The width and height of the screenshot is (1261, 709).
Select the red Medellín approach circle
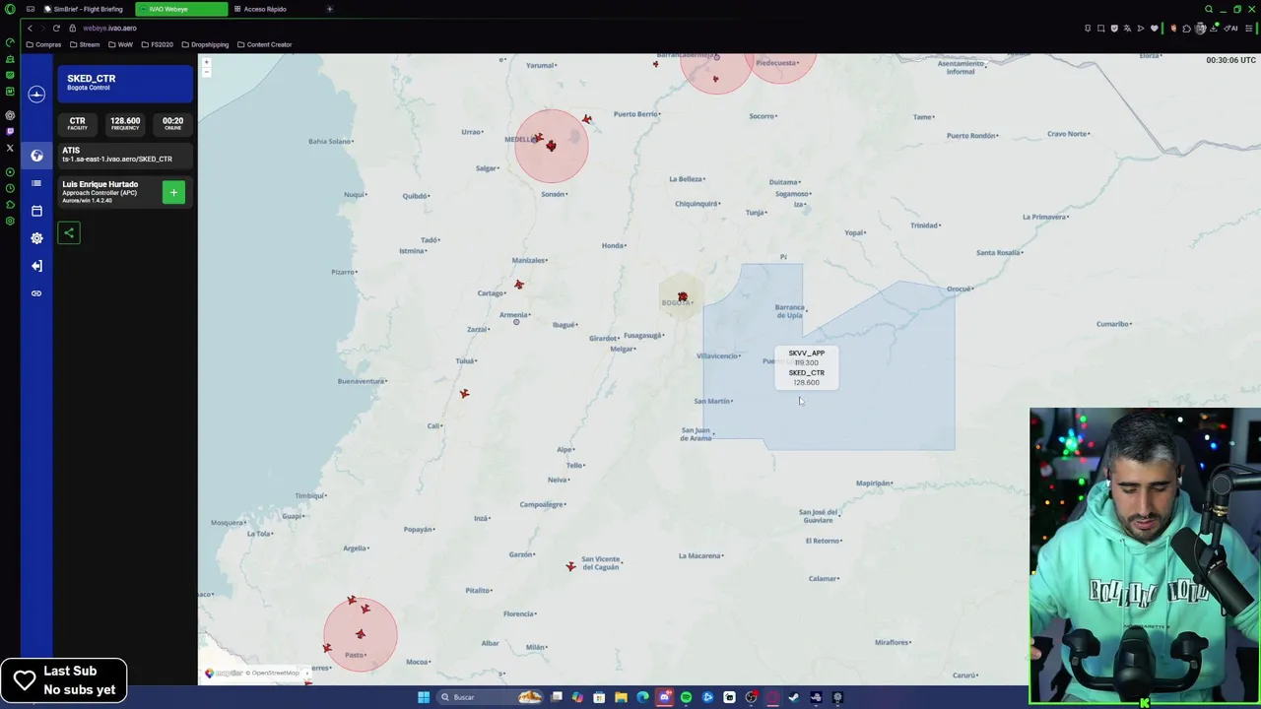[x=552, y=146]
